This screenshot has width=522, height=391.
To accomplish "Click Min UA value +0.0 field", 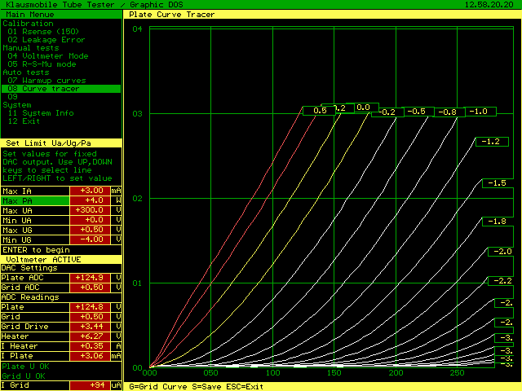I will coord(90,220).
